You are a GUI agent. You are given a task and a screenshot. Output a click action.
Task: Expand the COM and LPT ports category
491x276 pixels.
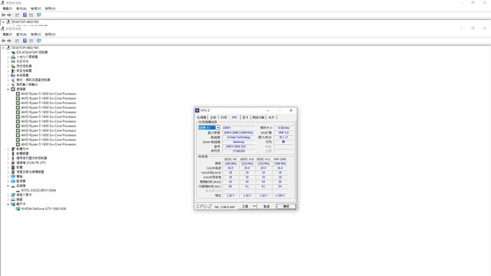tap(8, 163)
